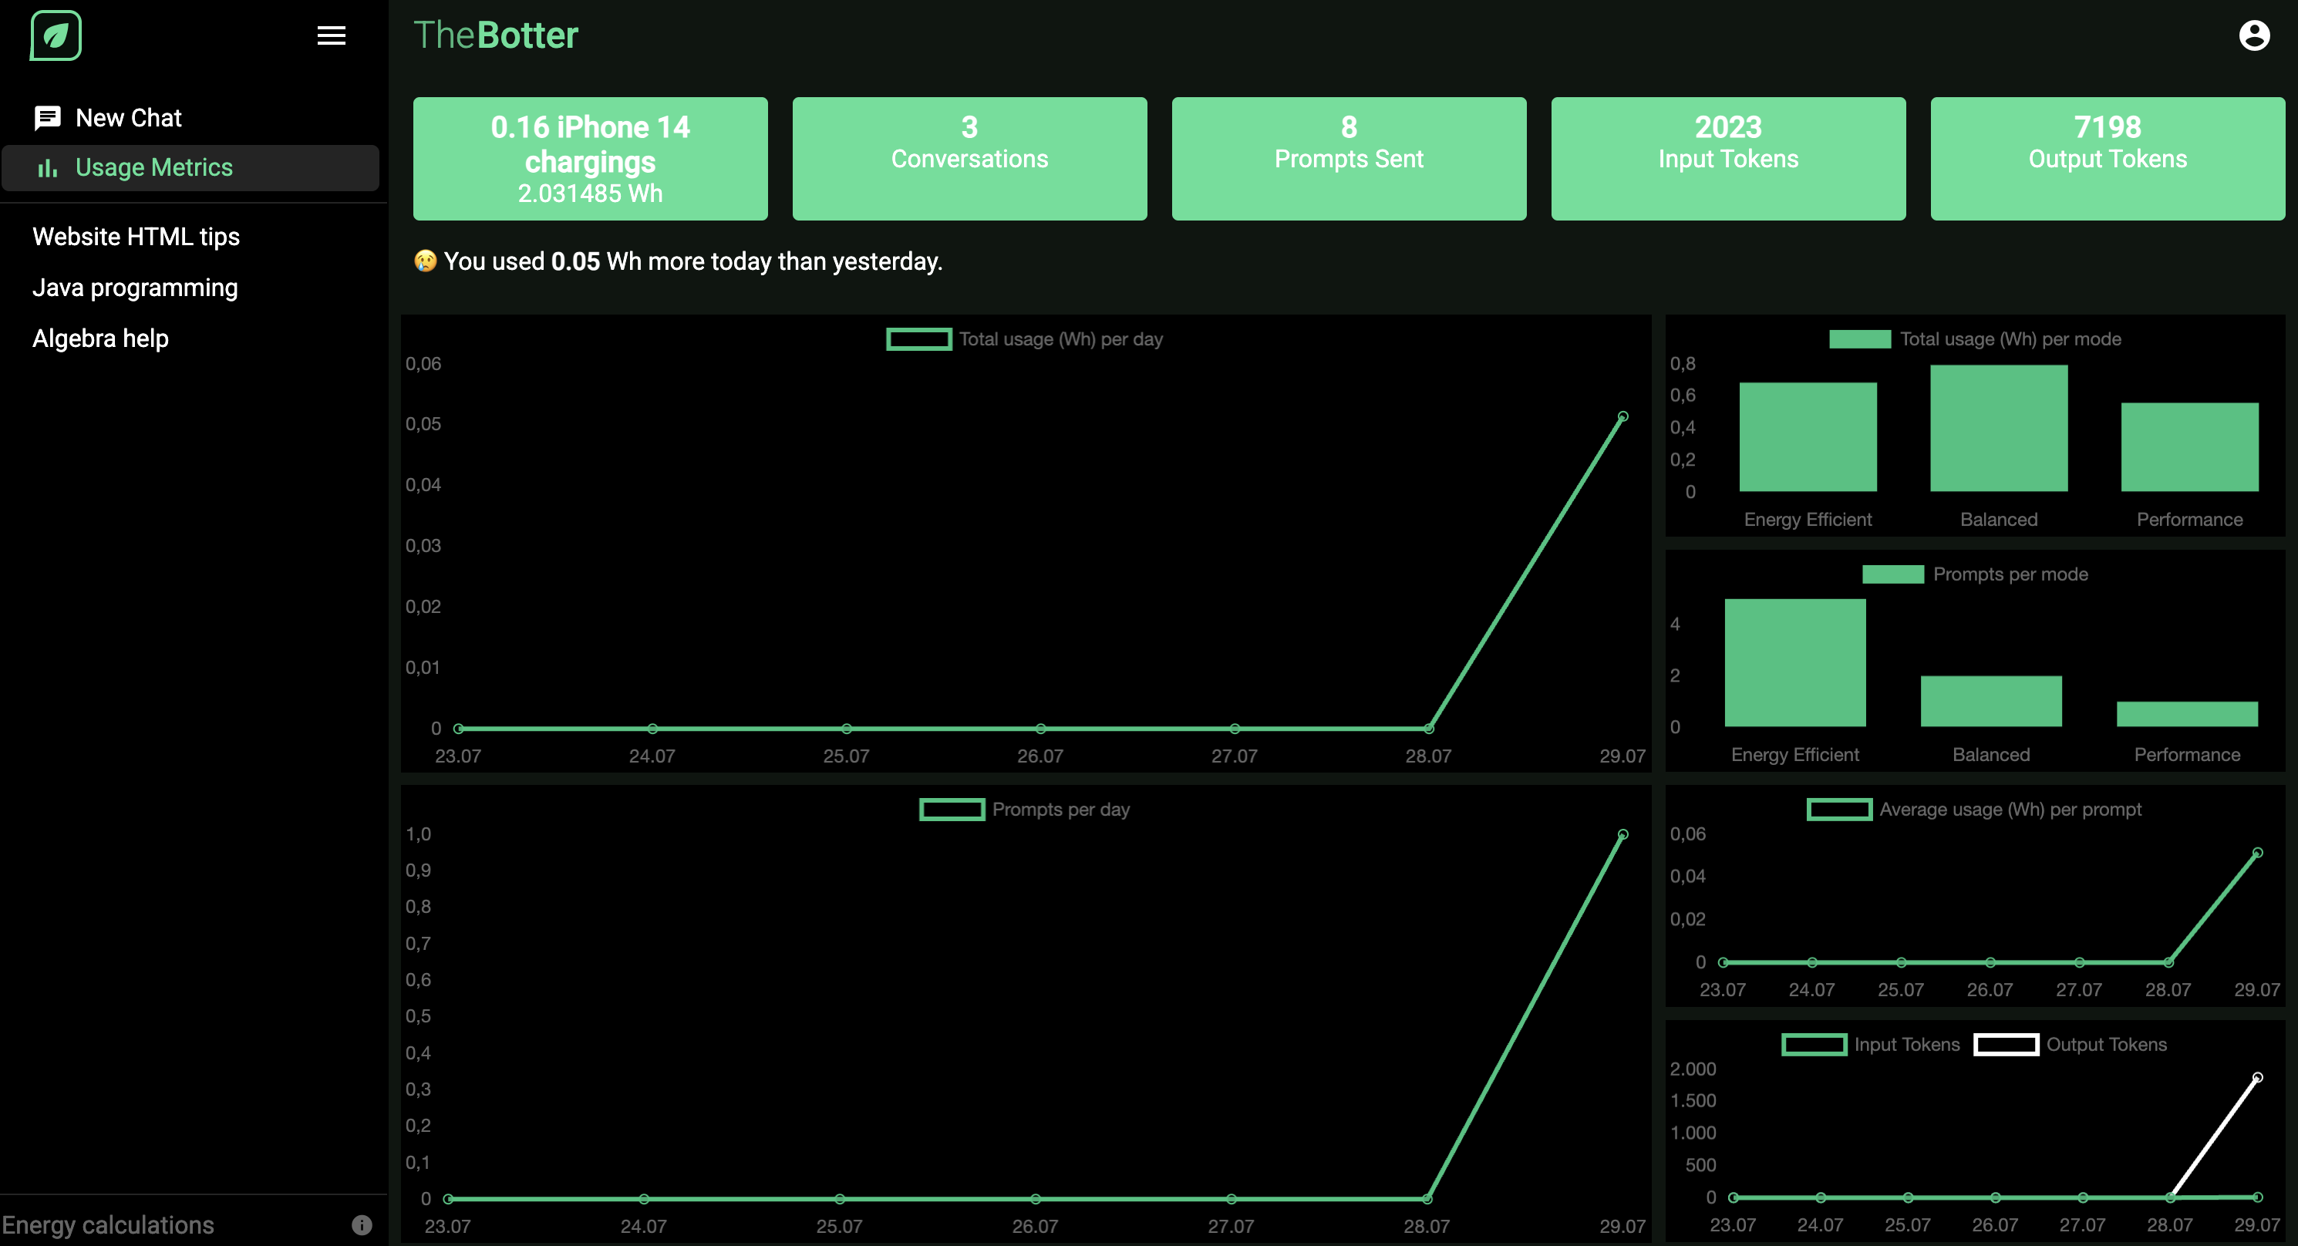Click the Usage Metrics bar chart icon

coord(47,167)
